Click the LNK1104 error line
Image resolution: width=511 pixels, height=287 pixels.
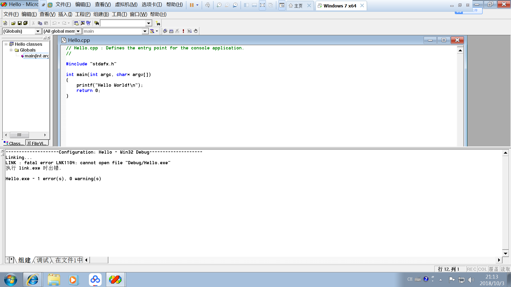point(88,163)
